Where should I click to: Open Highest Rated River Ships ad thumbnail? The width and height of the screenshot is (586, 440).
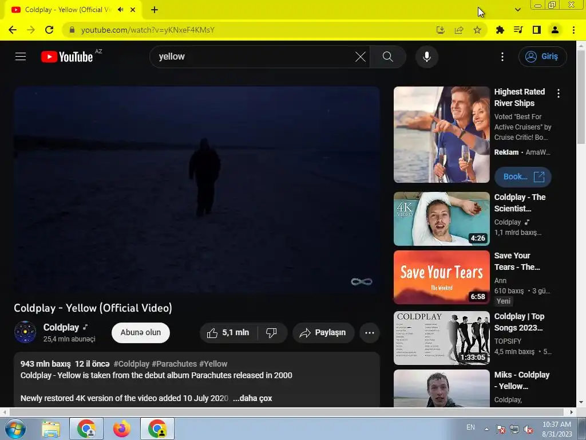[x=442, y=135]
